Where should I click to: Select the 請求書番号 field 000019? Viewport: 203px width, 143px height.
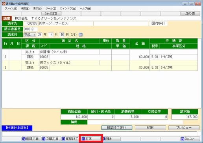[x=30, y=29]
